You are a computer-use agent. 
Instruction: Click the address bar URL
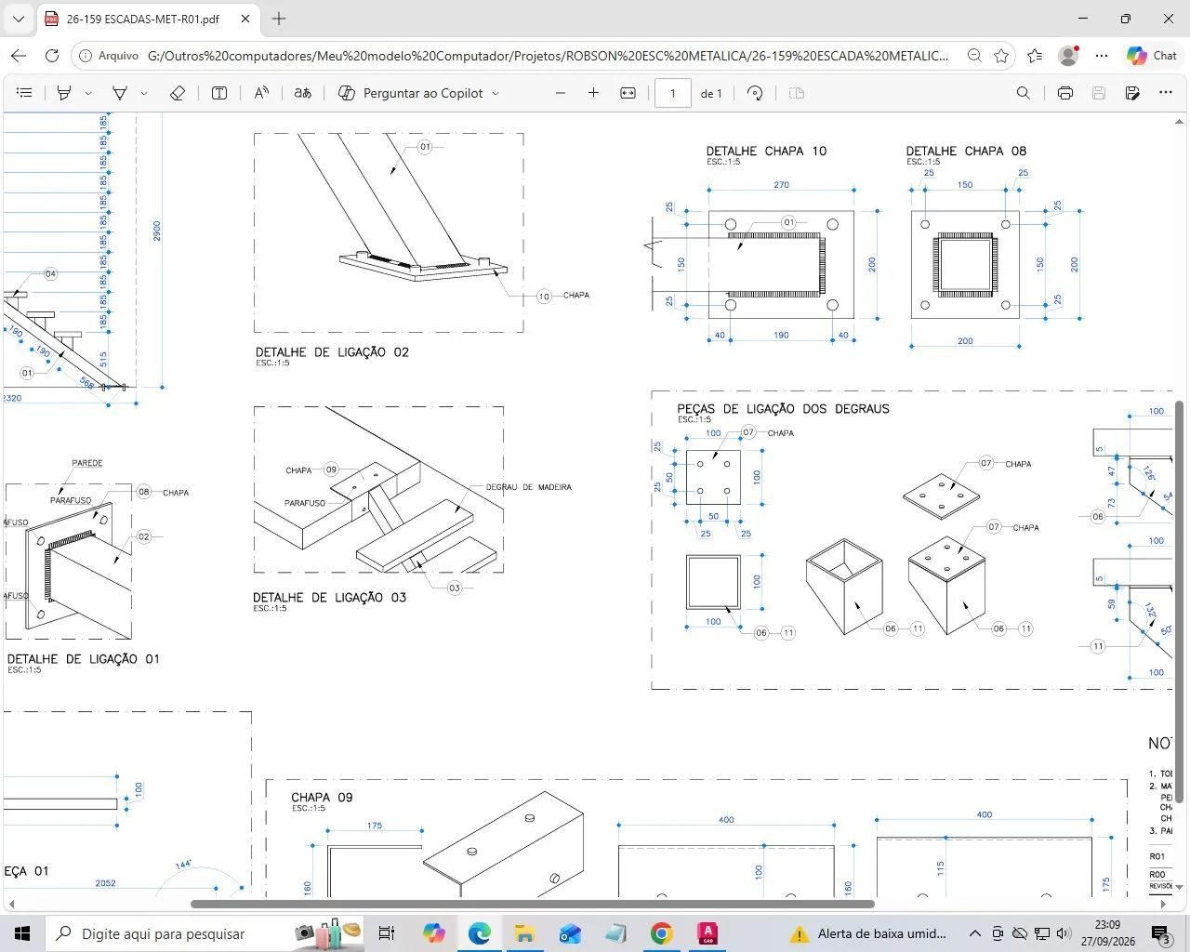tap(549, 56)
